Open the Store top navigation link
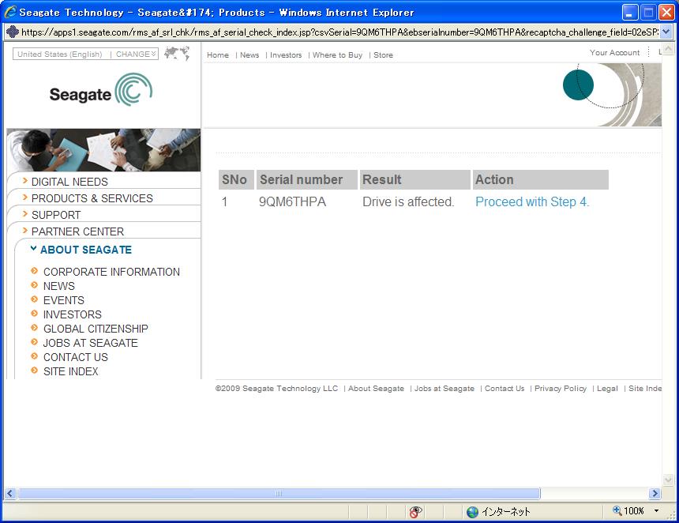 pos(383,55)
